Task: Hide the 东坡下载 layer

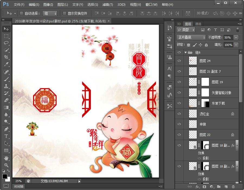Action: 179,103
